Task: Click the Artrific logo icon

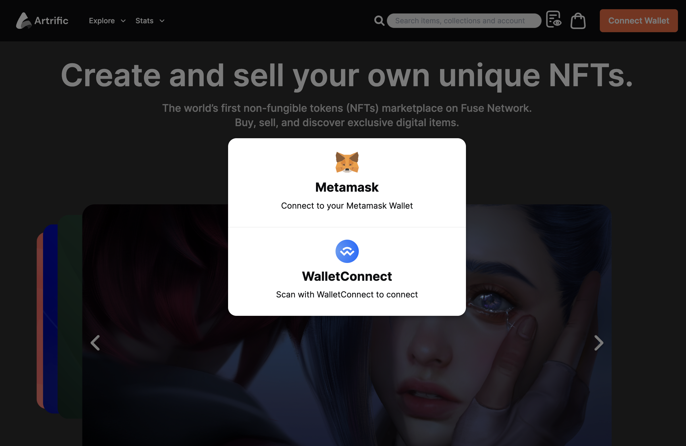Action: pyautogui.click(x=23, y=20)
